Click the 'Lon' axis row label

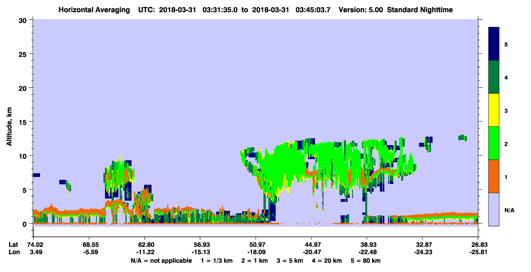tap(13, 252)
